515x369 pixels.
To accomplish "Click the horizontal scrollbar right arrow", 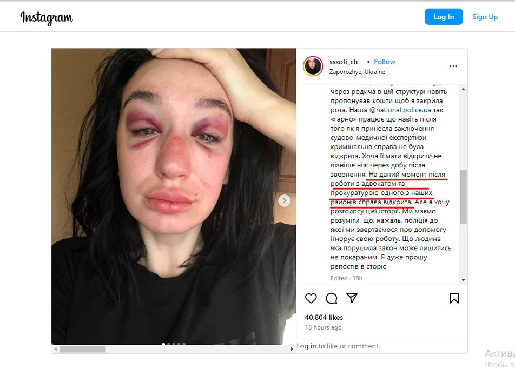I will click(x=292, y=350).
